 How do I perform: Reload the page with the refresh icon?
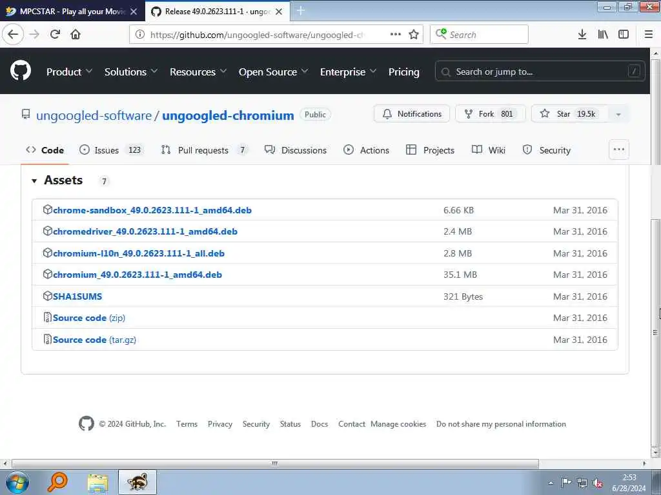[x=55, y=34]
